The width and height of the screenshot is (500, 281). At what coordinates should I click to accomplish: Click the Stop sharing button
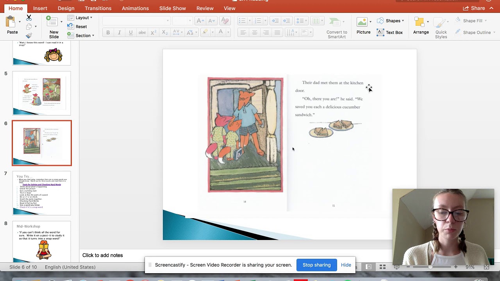(x=316, y=265)
